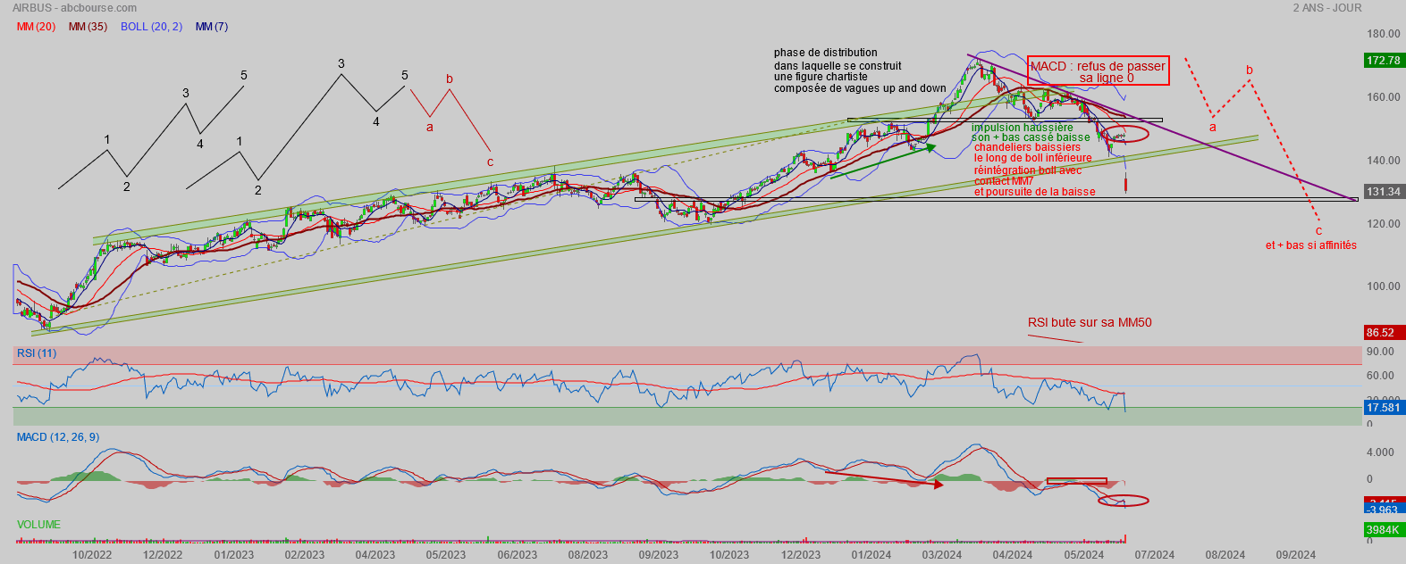This screenshot has height=564, width=1406.
Task: Click the 09/2024 date on the time axis
Action: point(1296,555)
